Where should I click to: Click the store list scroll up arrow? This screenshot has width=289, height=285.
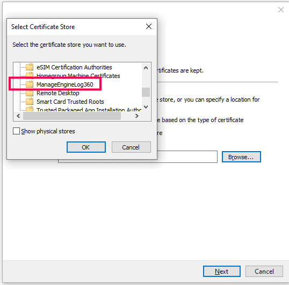pos(146,68)
